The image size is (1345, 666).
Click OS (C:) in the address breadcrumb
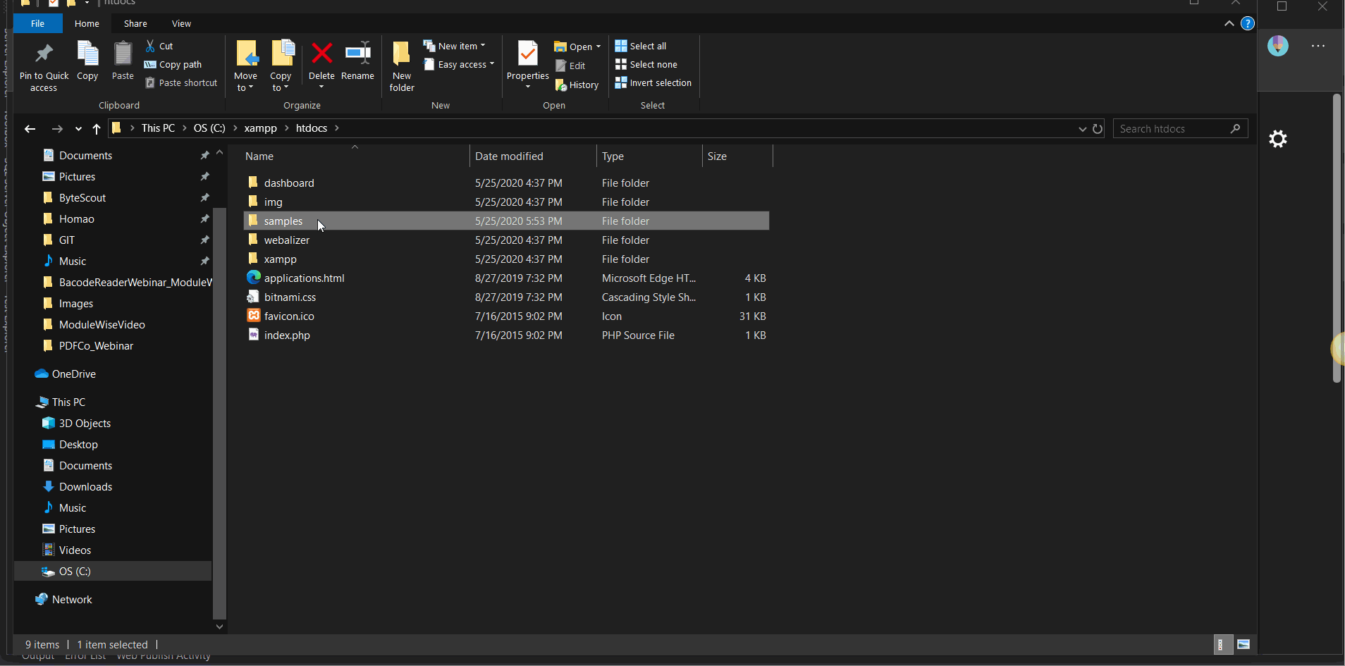[209, 128]
